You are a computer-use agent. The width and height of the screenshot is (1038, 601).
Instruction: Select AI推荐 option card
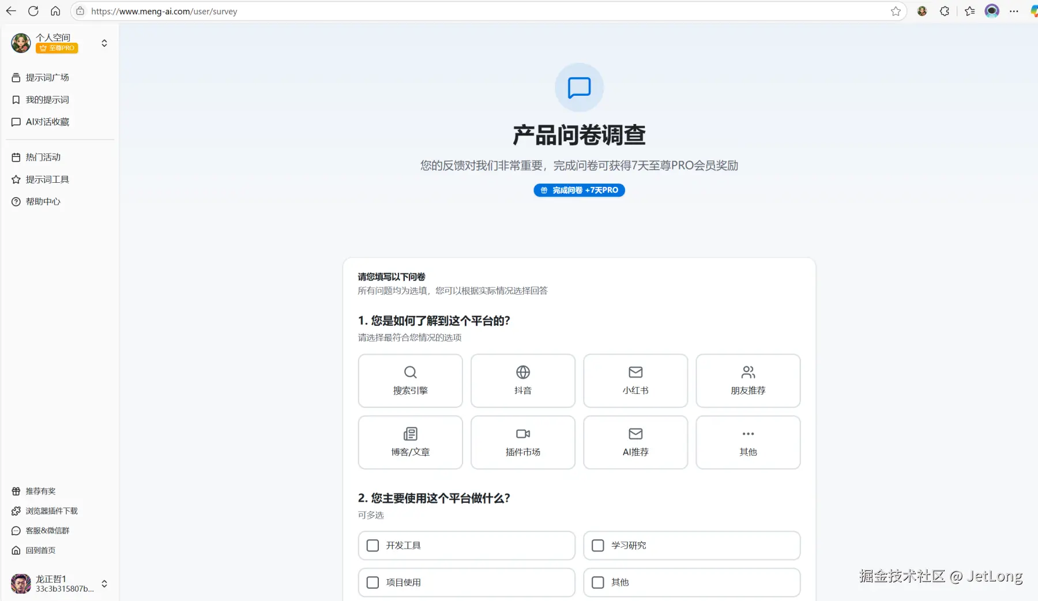click(x=635, y=442)
